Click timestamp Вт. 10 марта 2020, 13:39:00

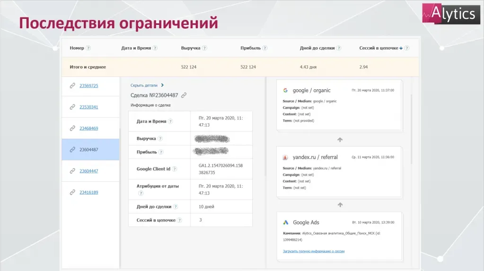coord(373,222)
